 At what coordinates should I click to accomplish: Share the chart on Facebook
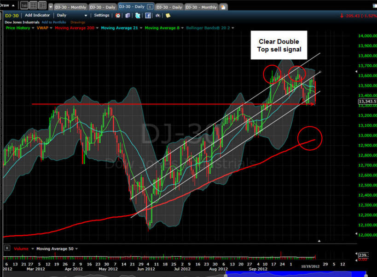148,16
